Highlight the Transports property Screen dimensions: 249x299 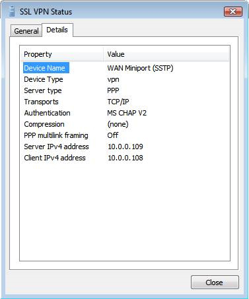click(42, 102)
